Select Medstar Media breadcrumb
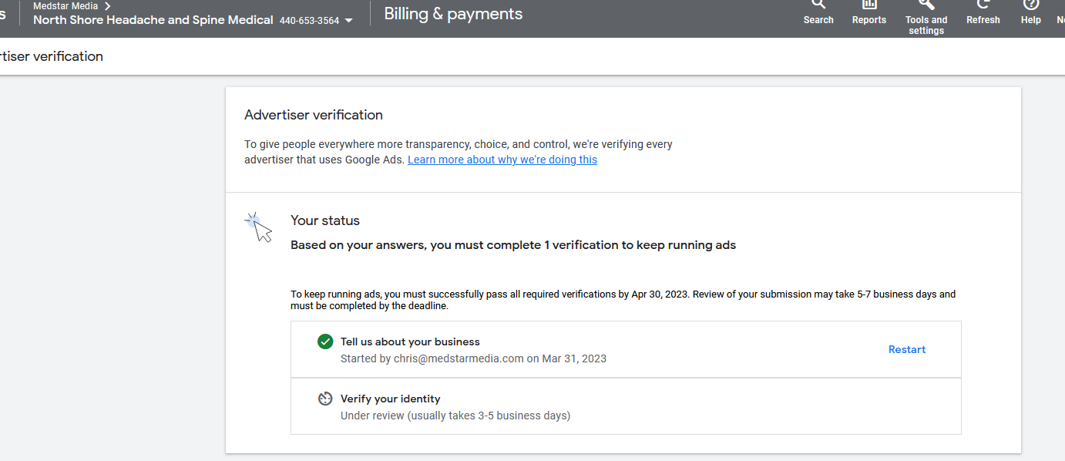1065x461 pixels. 66,6
